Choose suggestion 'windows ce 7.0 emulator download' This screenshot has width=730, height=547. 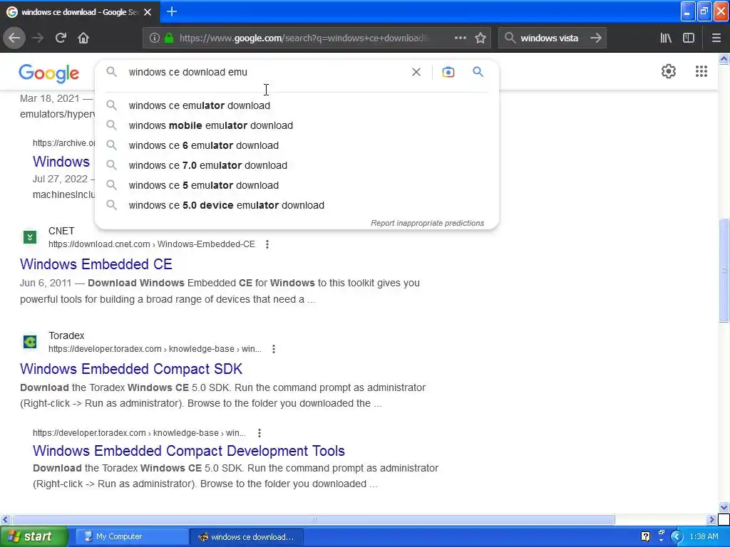click(297, 165)
